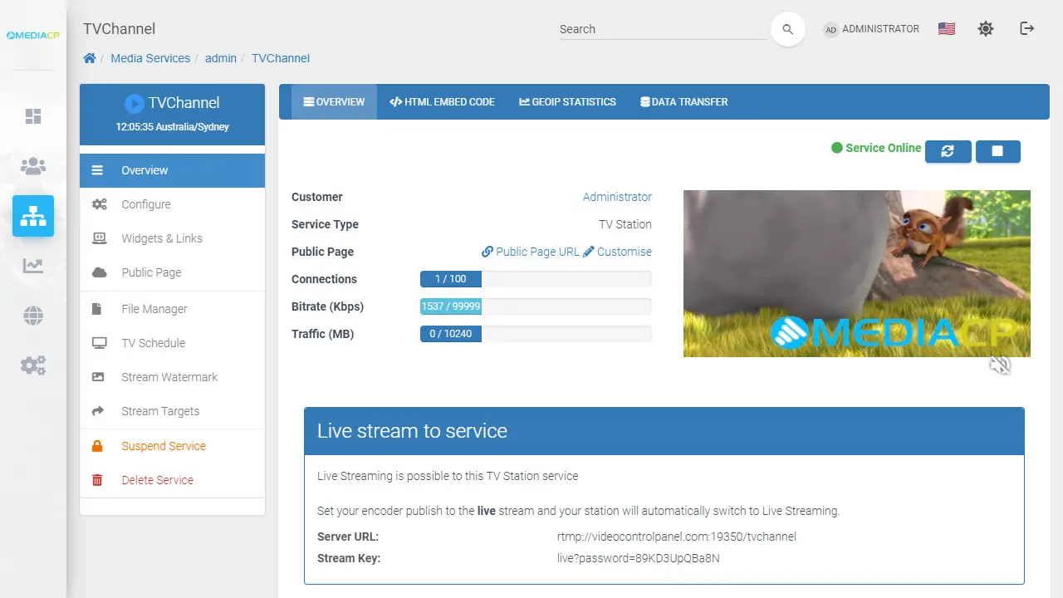Switch to the GeoIP Statistics tab
1063x598 pixels.
568,102
